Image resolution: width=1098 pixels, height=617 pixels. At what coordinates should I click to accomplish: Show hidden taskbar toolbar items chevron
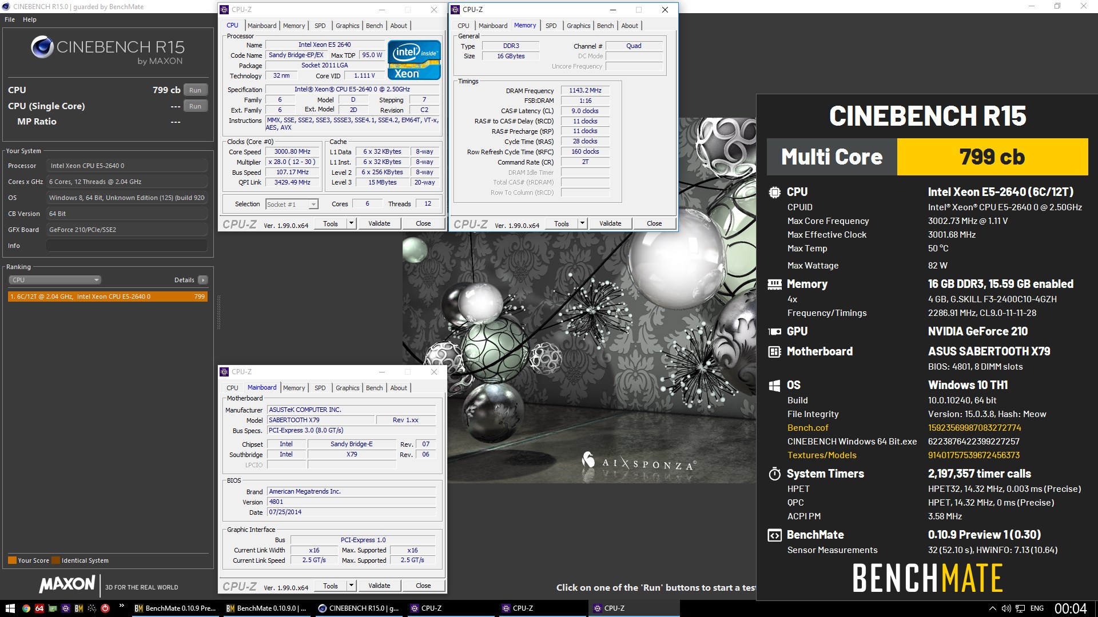121,606
